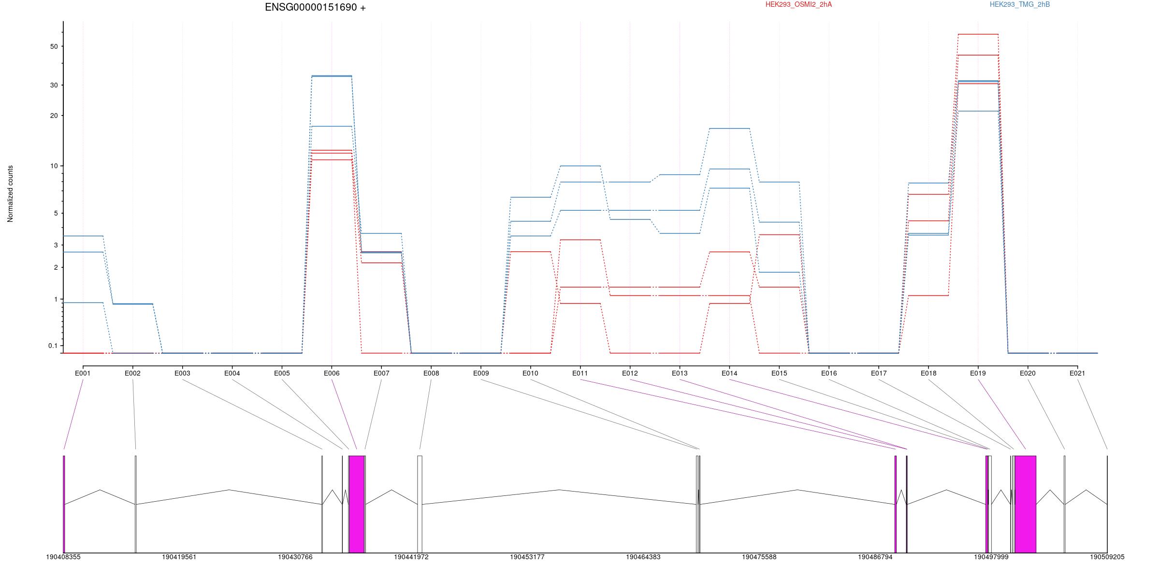Click genomic coordinate 190509205

coord(1107,557)
